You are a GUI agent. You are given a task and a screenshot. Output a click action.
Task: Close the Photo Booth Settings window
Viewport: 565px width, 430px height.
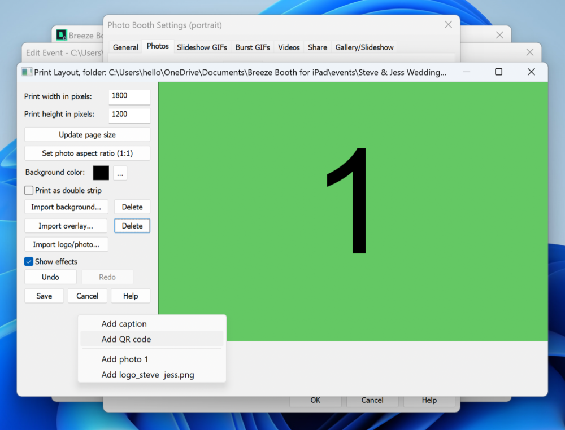(x=448, y=24)
